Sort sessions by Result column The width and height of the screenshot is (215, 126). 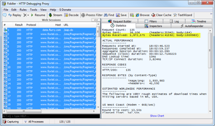tap(19, 25)
